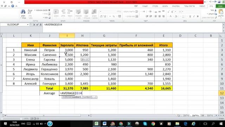Switch to Normal view in status bar
The image size is (225, 127).
pos(38,119)
